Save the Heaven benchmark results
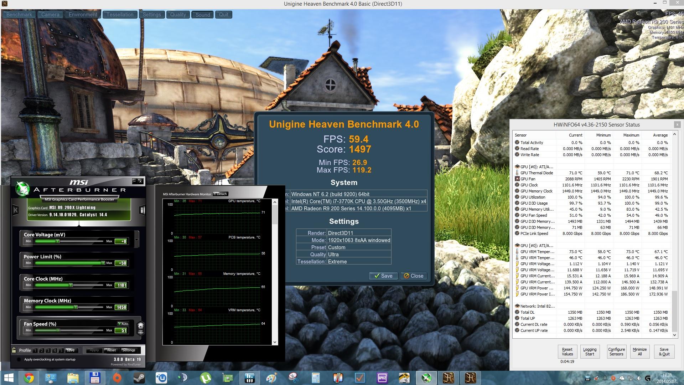This screenshot has width=684, height=385. click(x=383, y=276)
